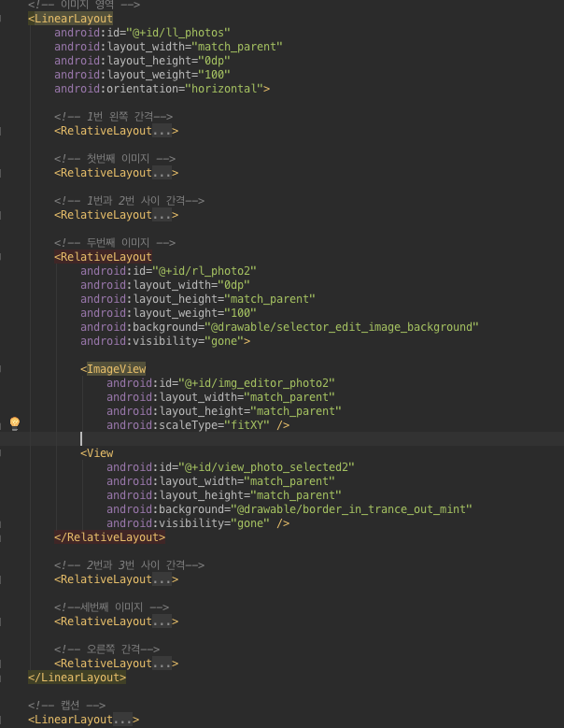The height and width of the screenshot is (728, 564).
Task: Click visibility="gone" in the View element
Action: pyautogui.click(x=188, y=523)
